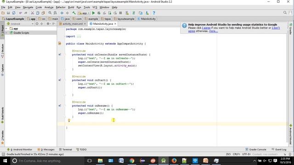Screen dimensions: 294x165
Task: Click the scroll from source target icon
Action: pyautogui.click(x=37, y=24)
